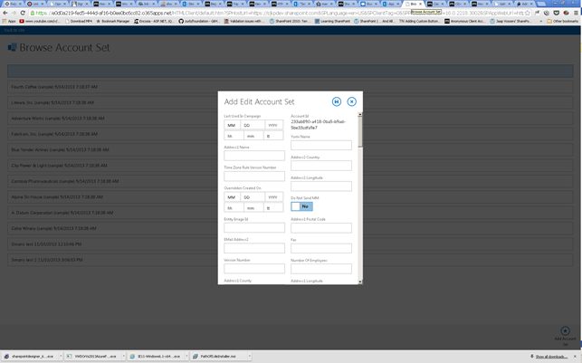Close the Add Edit Account Set dialog
This screenshot has height=363, width=582.
(x=352, y=101)
